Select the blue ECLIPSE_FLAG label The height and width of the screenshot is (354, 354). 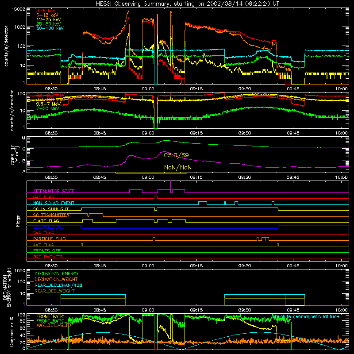pyautogui.click(x=48, y=227)
